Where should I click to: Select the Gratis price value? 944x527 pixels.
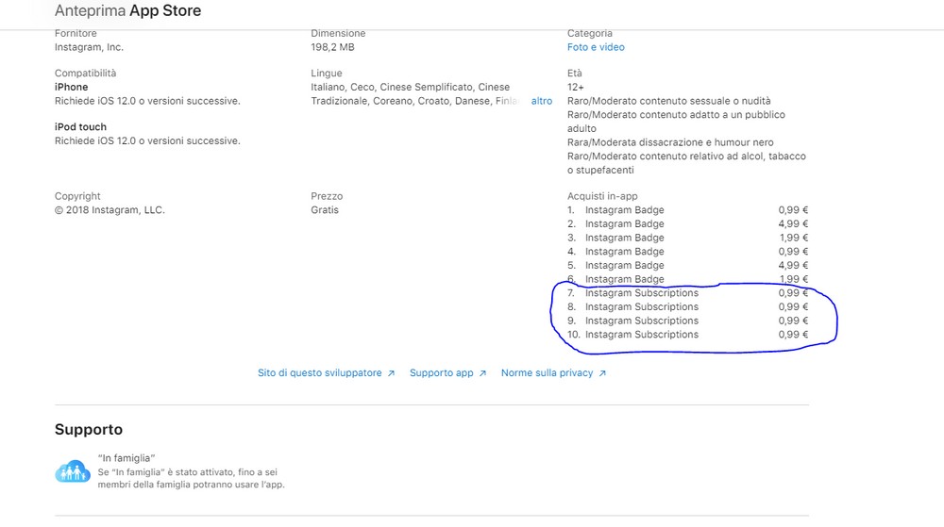pos(325,209)
